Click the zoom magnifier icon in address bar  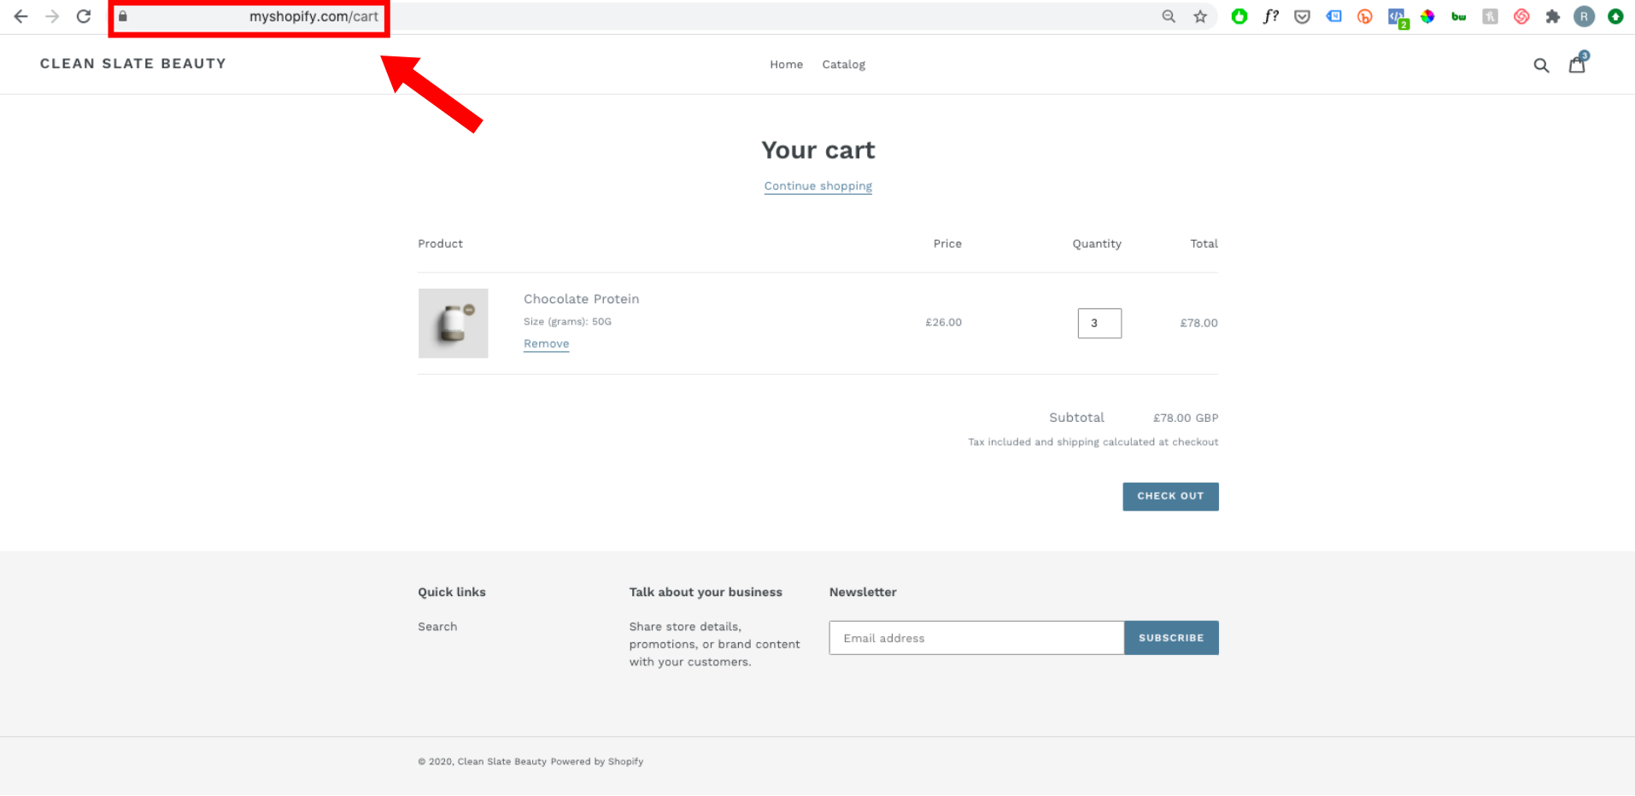(1169, 16)
